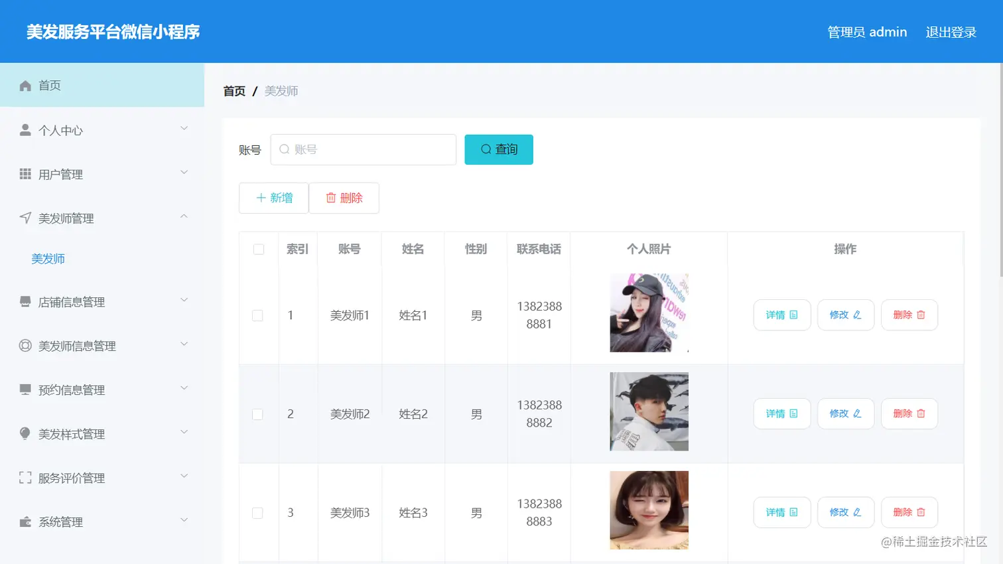Check the row checkbox for 美发师3

pyautogui.click(x=257, y=514)
